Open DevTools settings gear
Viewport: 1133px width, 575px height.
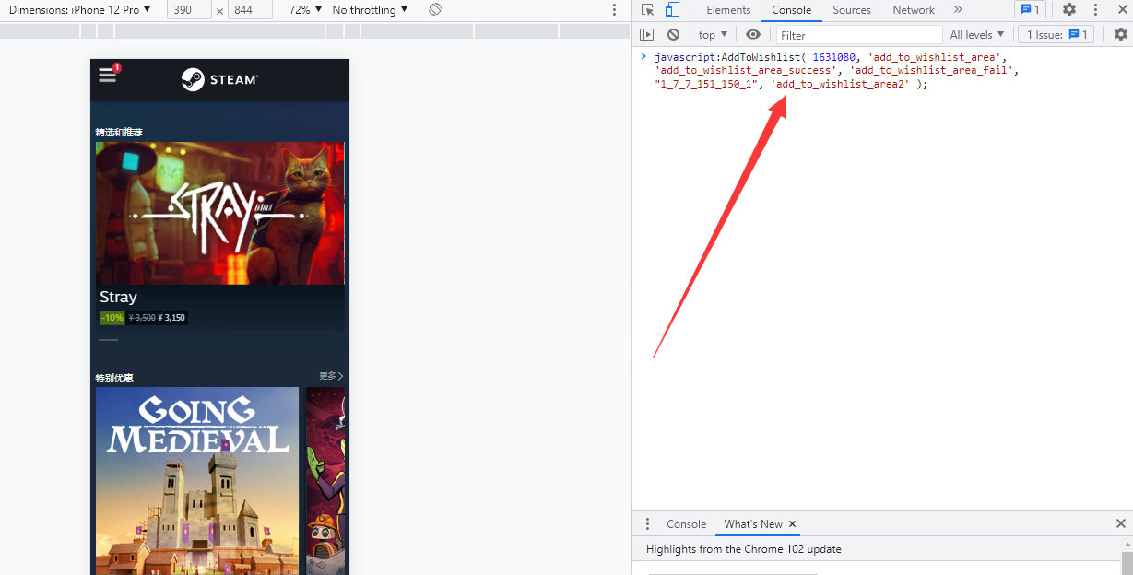(1069, 9)
